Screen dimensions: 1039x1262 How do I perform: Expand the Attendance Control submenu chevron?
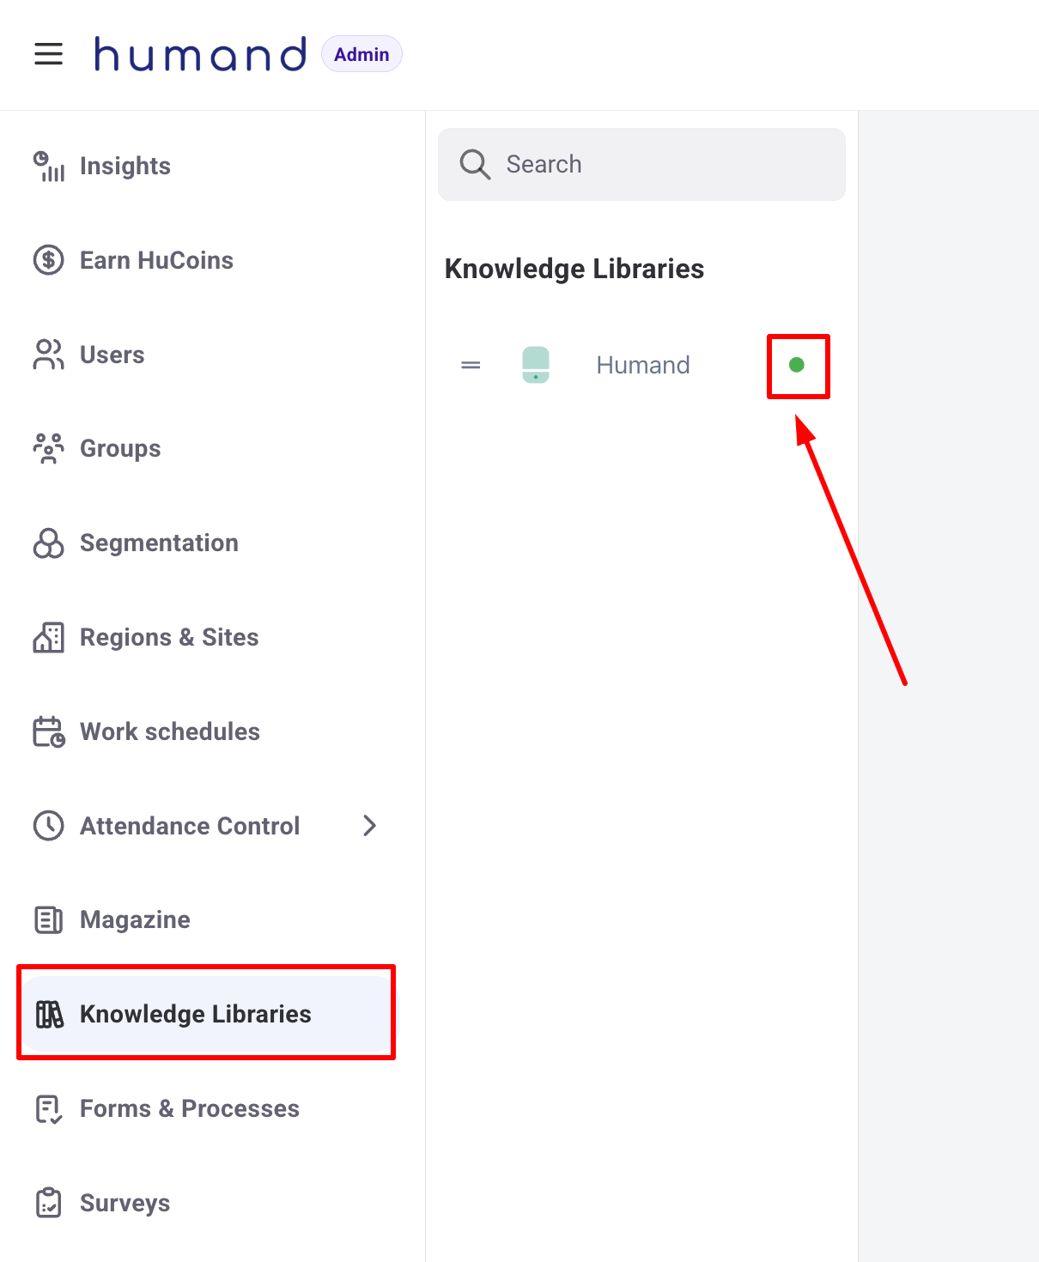pos(370,826)
